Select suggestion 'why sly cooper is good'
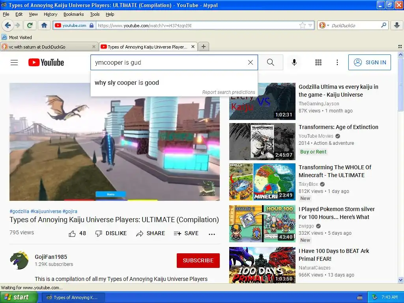404x303 pixels. [174, 83]
